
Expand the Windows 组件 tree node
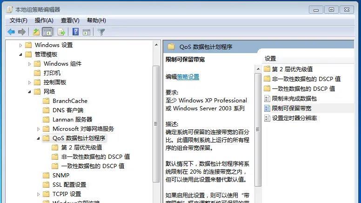coord(29,64)
